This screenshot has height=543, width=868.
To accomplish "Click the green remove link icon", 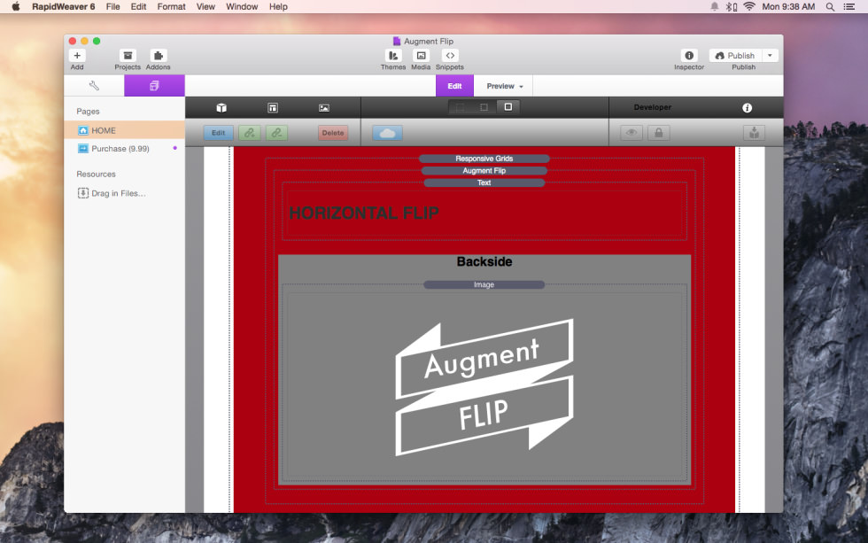I will [276, 133].
